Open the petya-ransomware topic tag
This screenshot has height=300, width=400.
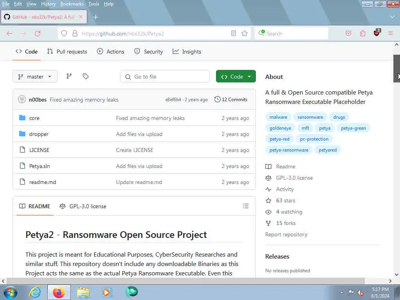tap(289, 150)
